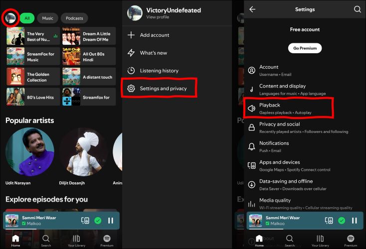Tap the View profile link
Screen dimensions: 366x249
157,17
